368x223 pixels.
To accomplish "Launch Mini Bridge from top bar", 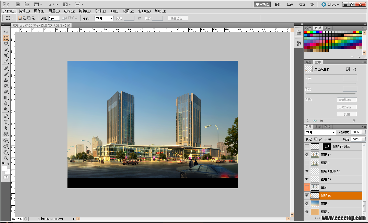I will [27, 4].
